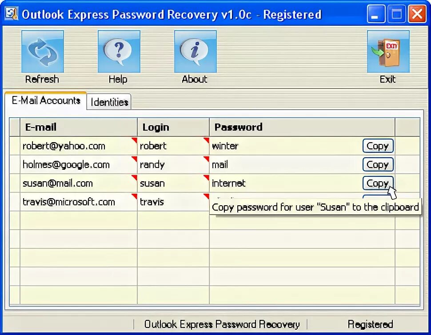The height and width of the screenshot is (335, 431).
Task: Click the Refresh icon
Action: (x=43, y=52)
